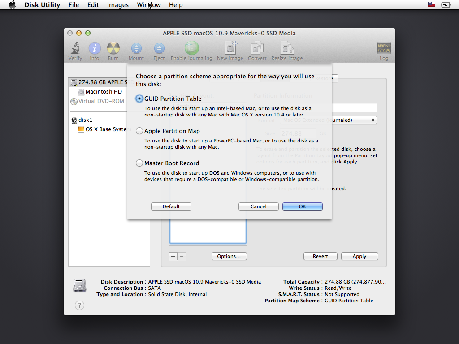
Task: Click the Resize Image icon
Action: [287, 48]
